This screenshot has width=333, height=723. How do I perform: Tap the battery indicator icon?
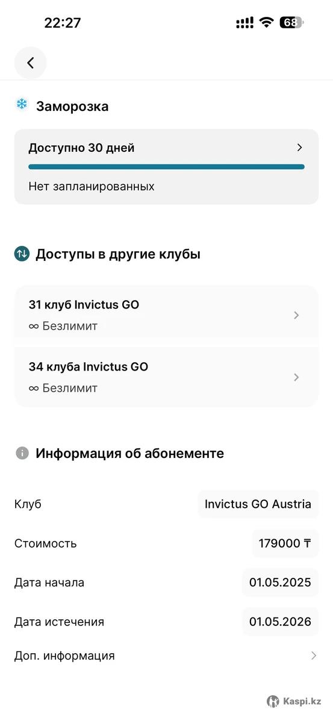291,23
